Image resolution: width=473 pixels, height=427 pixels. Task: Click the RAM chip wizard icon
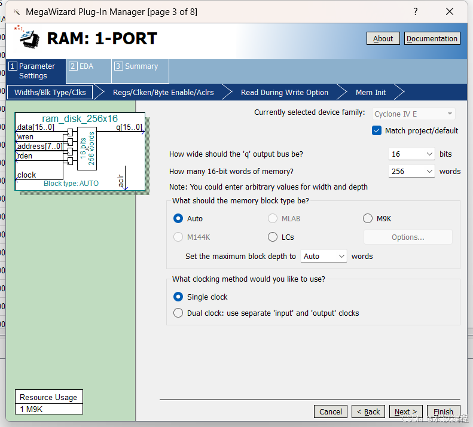point(28,38)
